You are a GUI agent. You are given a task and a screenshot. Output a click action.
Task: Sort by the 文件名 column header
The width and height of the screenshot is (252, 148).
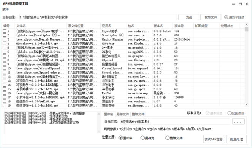coord(41,26)
